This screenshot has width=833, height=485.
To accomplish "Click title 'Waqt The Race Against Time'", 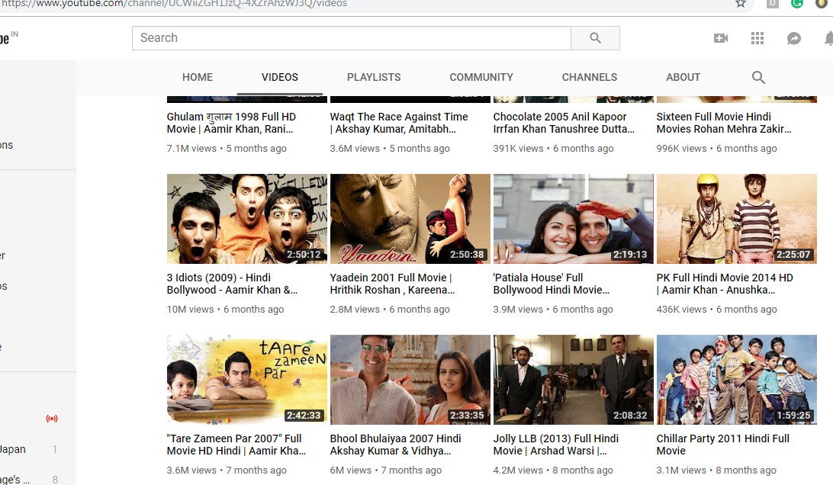I will (398, 123).
